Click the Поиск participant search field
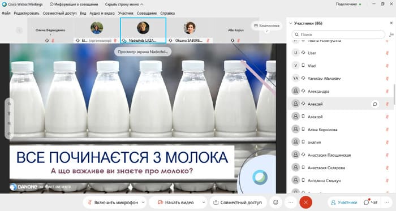396x211 pixels. [338, 35]
